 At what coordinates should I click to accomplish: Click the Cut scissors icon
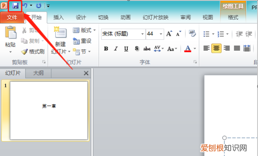coord(25,30)
